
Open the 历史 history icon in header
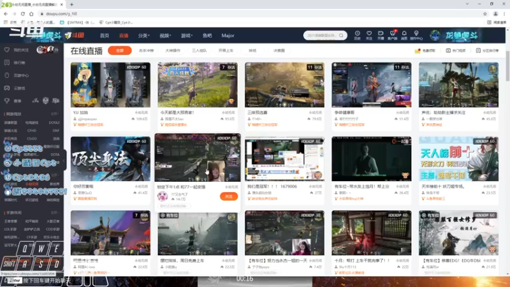click(x=357, y=35)
